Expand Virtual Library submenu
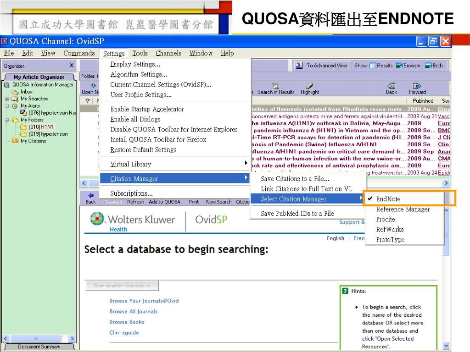This screenshot has height=352, width=470. coord(175,164)
